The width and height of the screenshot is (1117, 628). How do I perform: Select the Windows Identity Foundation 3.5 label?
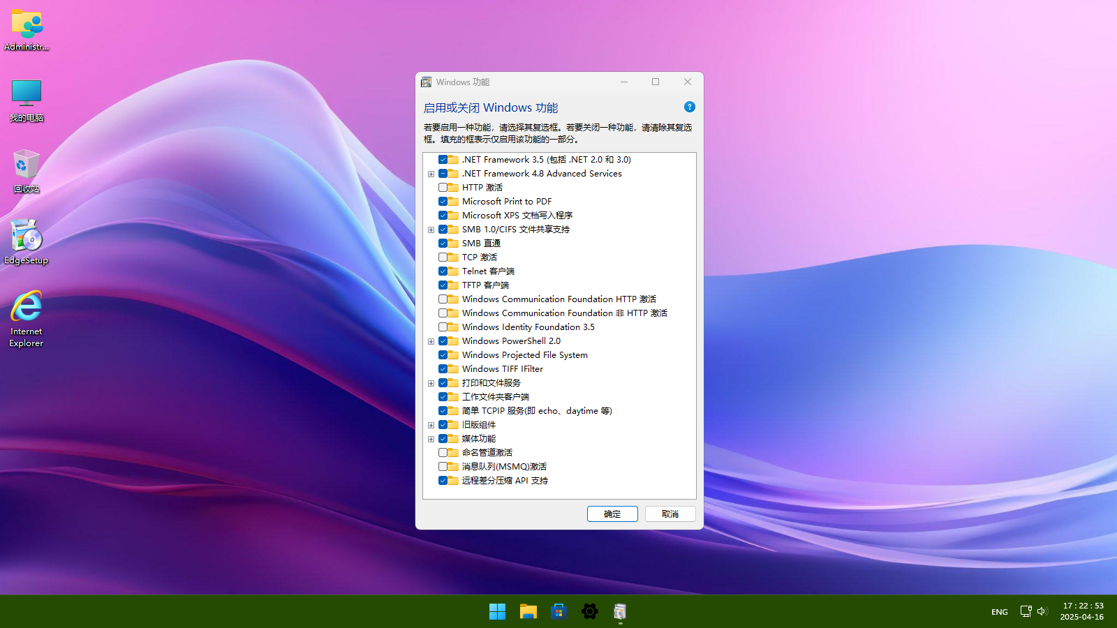[x=528, y=327]
